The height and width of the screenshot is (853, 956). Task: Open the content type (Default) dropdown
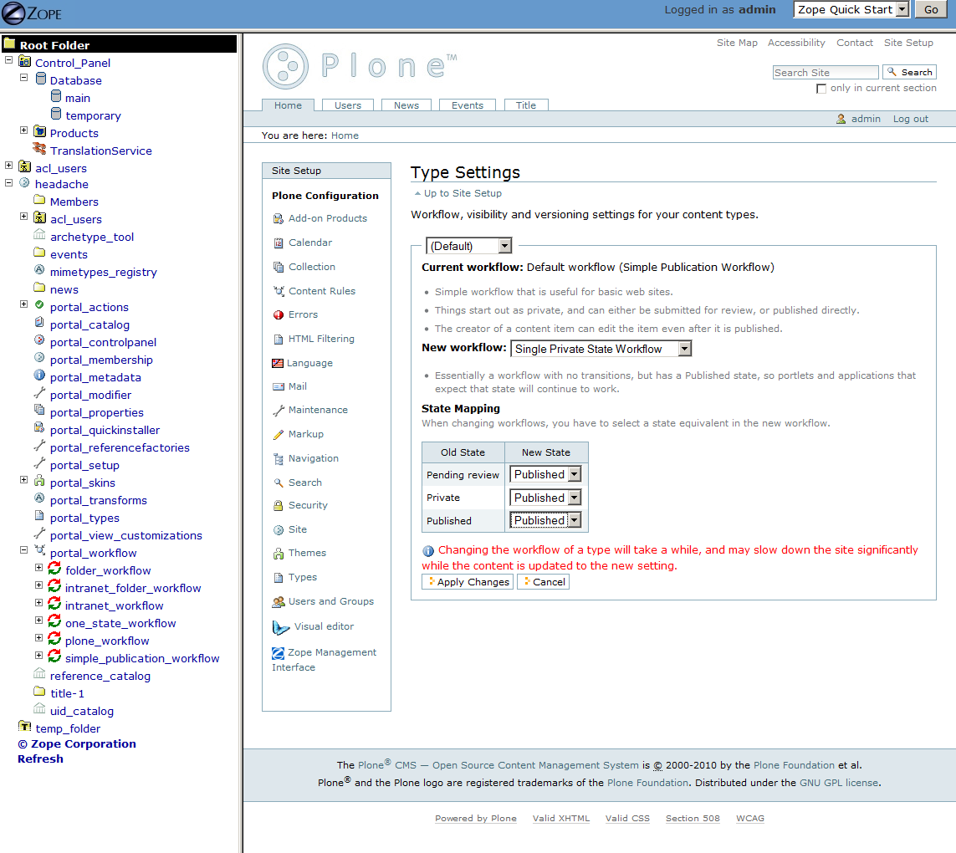click(469, 246)
